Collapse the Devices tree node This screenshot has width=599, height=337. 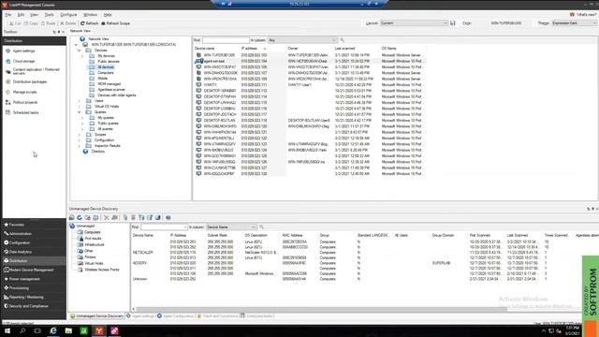click(x=80, y=51)
